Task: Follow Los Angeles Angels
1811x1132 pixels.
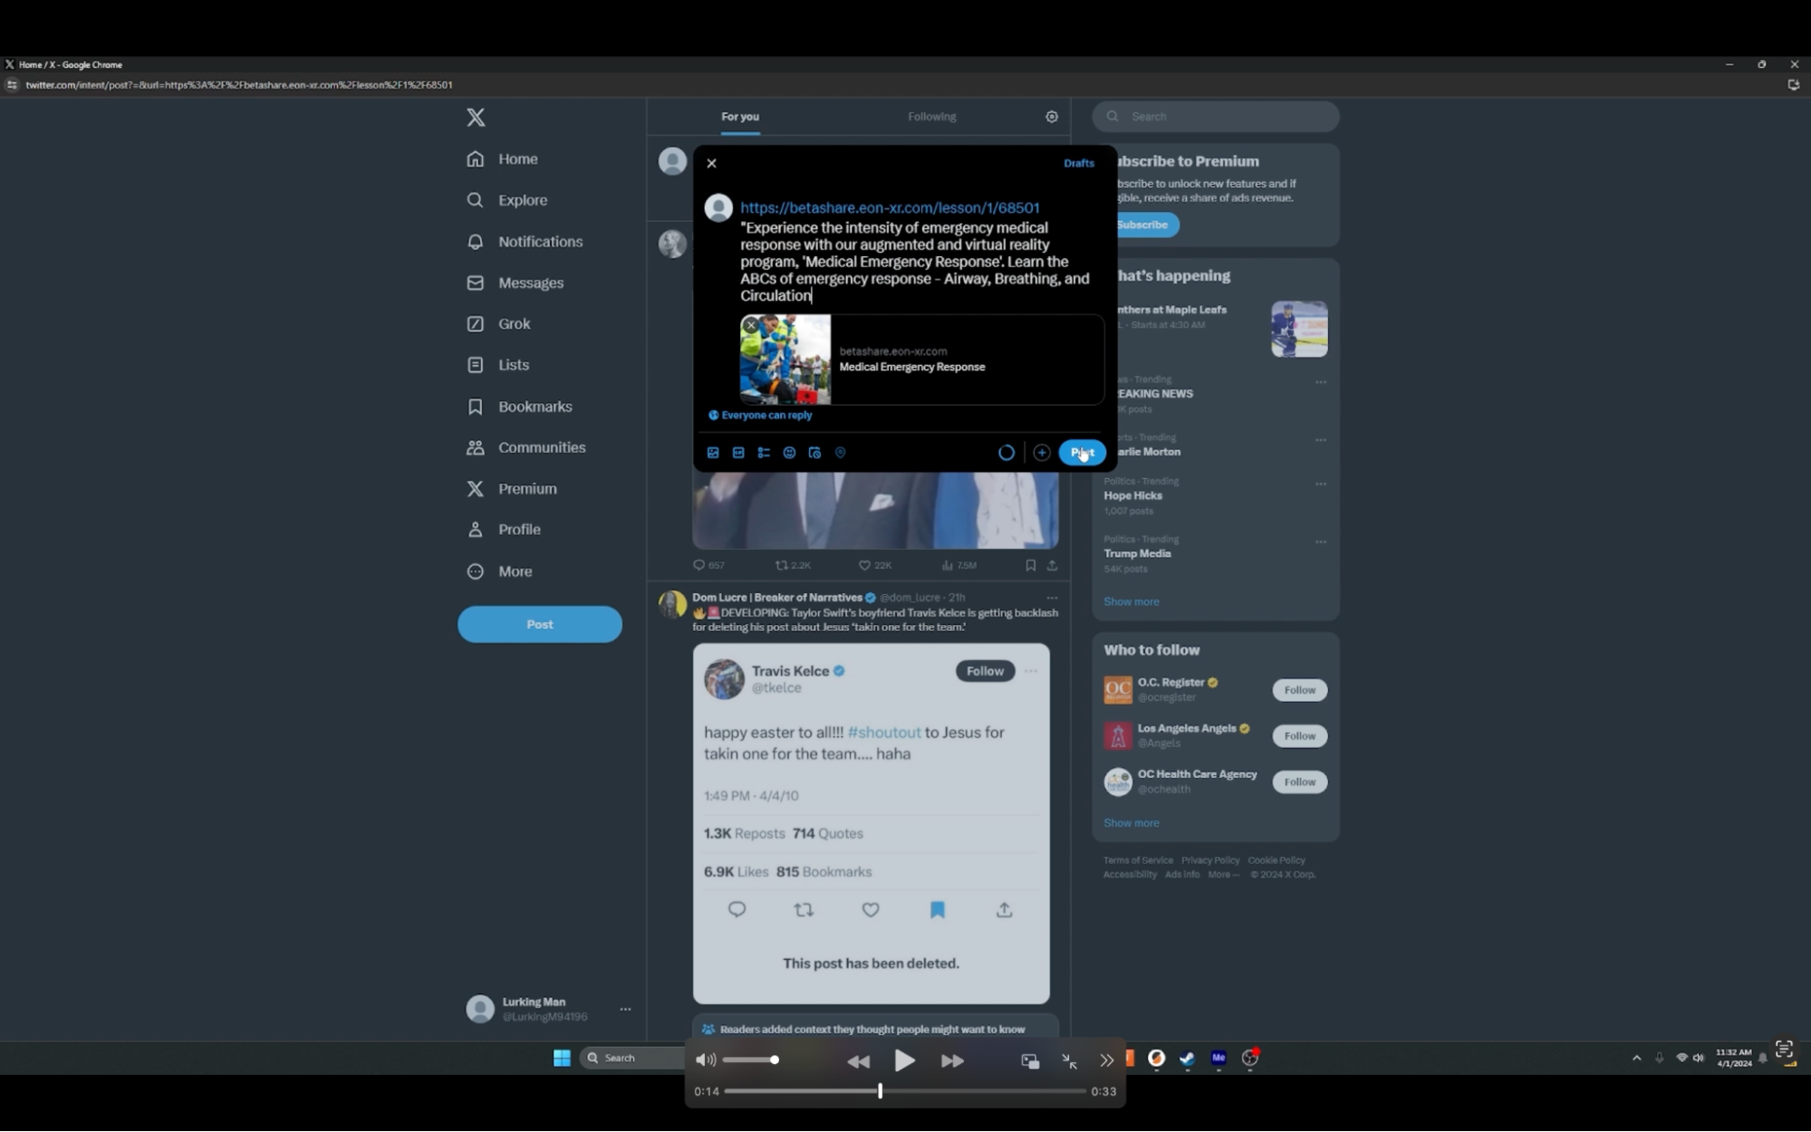Action: tap(1299, 736)
